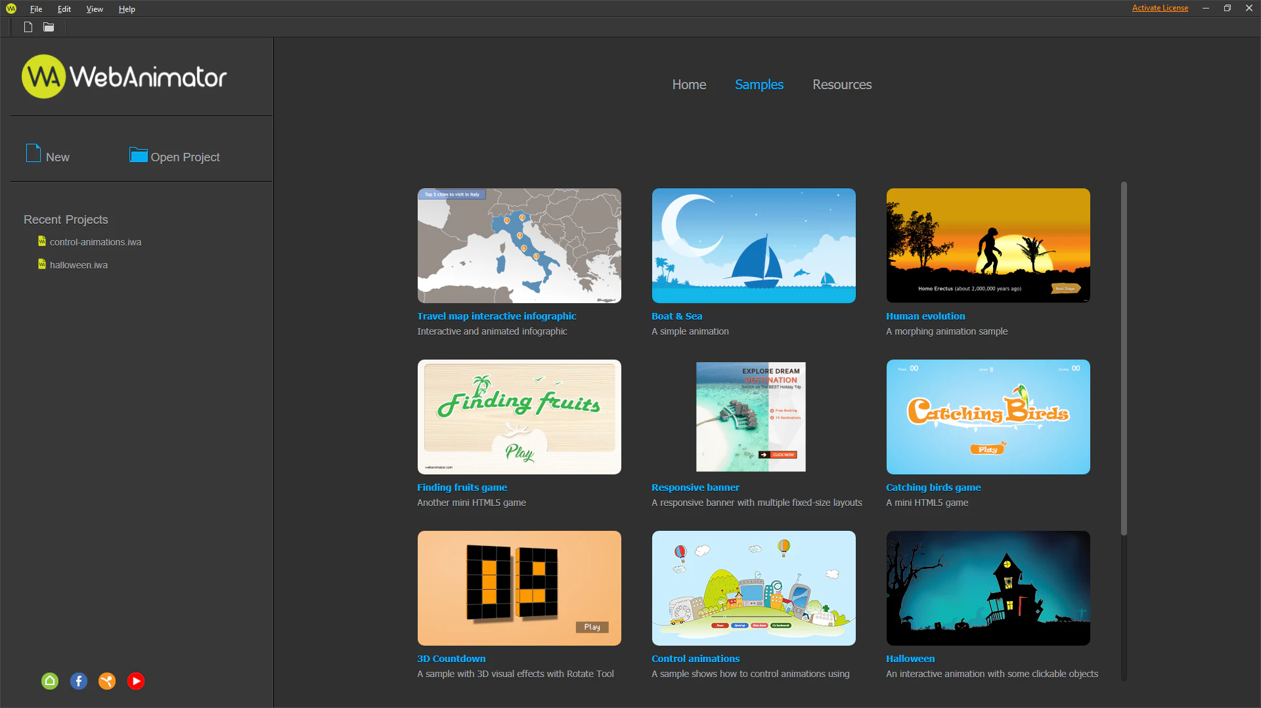Open the green home page icon

coord(49,681)
